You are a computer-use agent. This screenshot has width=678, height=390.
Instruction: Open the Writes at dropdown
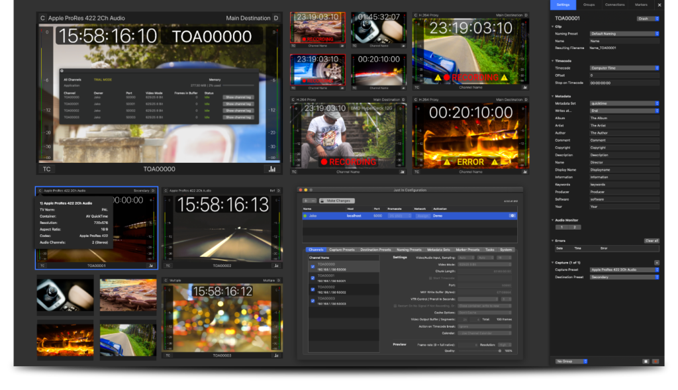(x=624, y=111)
